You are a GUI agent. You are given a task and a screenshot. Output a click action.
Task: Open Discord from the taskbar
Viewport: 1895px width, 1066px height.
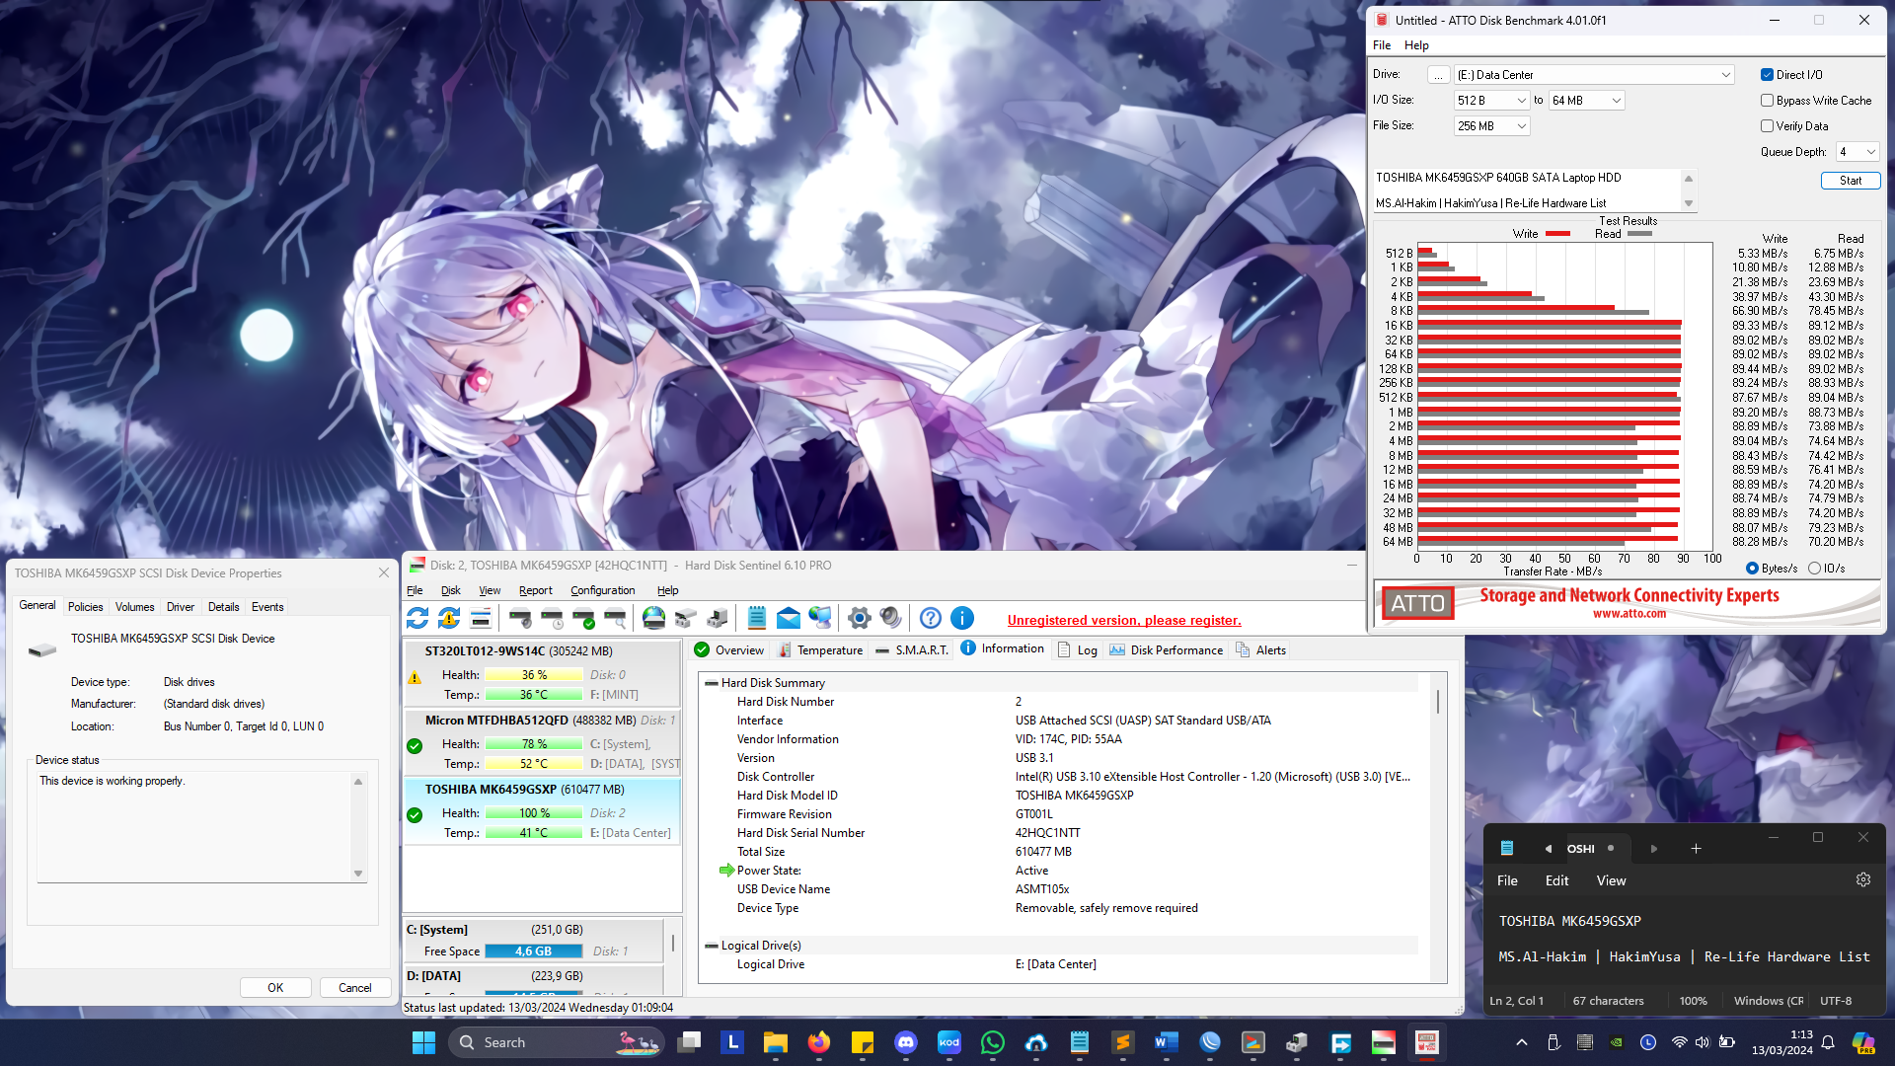pos(905,1042)
